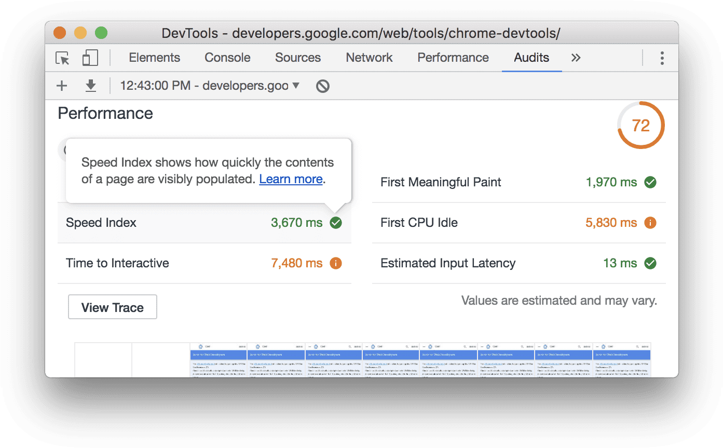Click the Speed Index green check icon
The height and width of the screenshot is (448, 723).
(336, 223)
